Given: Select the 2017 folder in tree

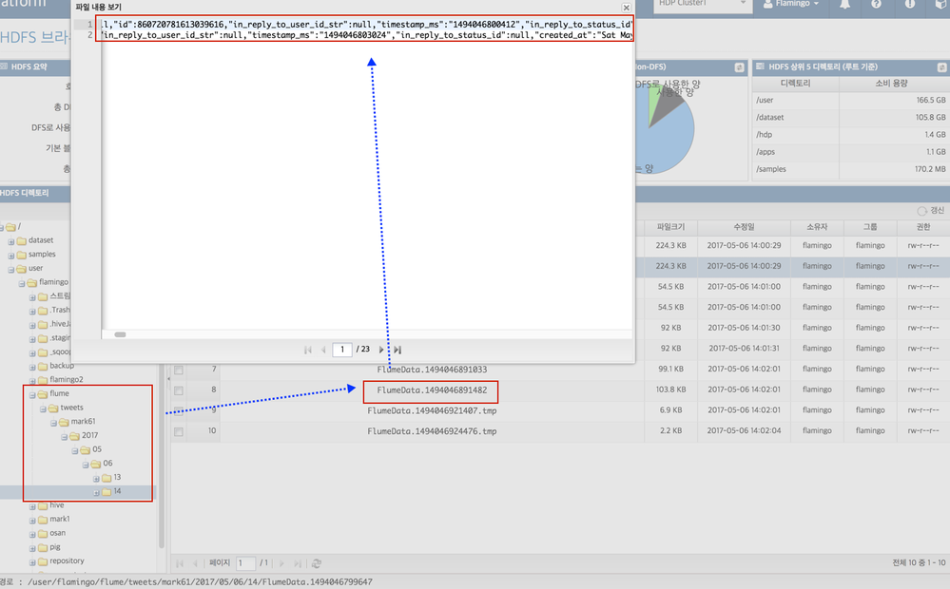Looking at the screenshot, I should coord(89,435).
